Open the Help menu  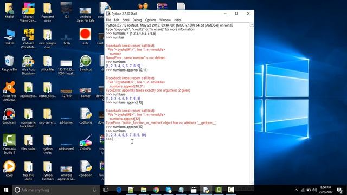(177, 20)
